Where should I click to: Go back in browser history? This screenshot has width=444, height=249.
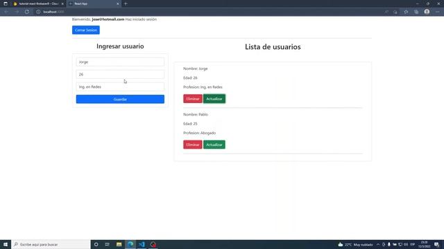tap(6, 12)
